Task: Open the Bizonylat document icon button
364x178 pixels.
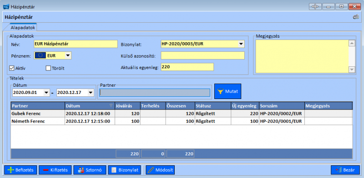Action: tap(114, 170)
